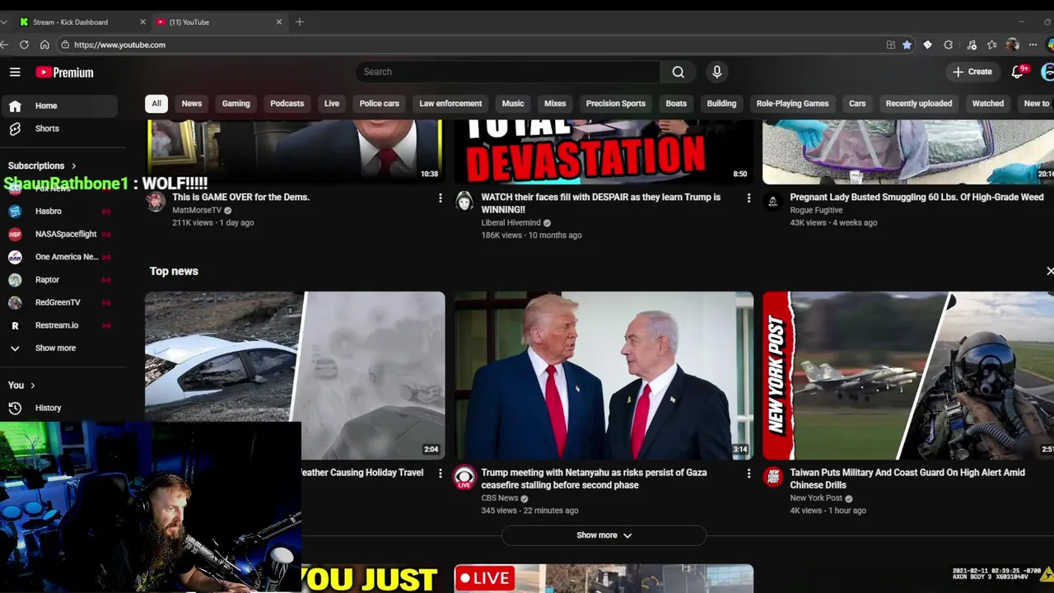This screenshot has height=593, width=1054.
Task: Expand the Subscriptions section chevron
Action: pyautogui.click(x=73, y=166)
